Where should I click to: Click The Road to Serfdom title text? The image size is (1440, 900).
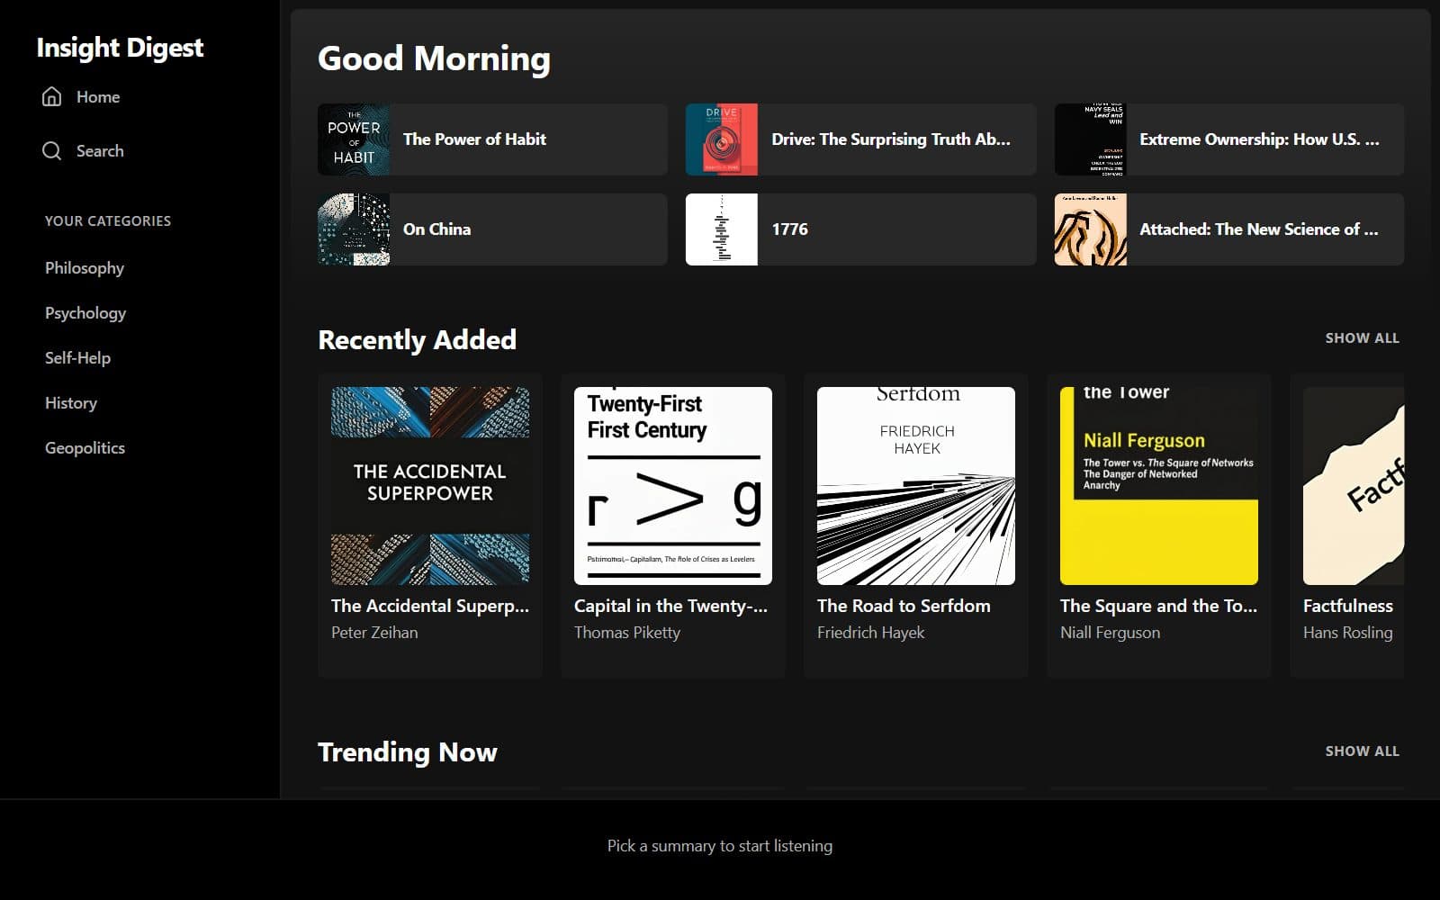coord(904,606)
